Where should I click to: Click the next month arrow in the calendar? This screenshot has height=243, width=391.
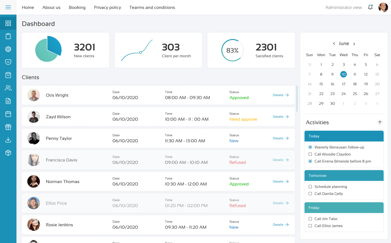354,43
